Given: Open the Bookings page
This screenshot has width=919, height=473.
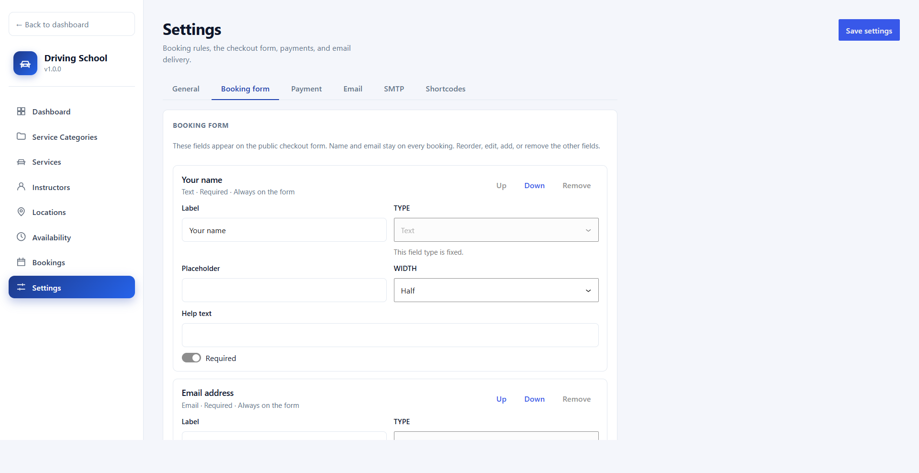Looking at the screenshot, I should point(72,262).
